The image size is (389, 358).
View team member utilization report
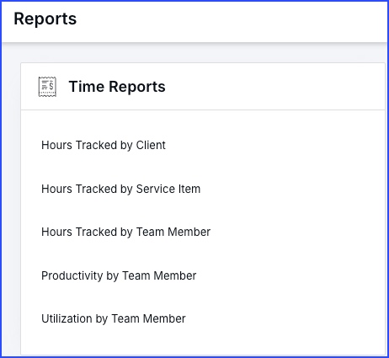pyautogui.click(x=114, y=318)
